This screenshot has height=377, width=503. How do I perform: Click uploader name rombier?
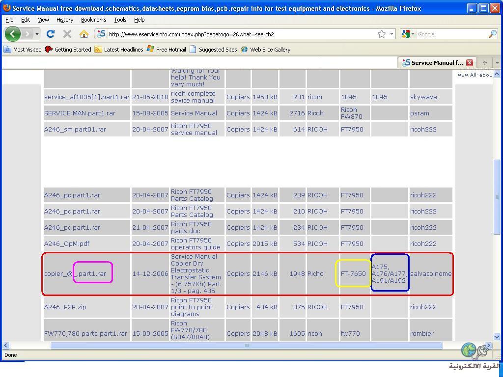[422, 333]
